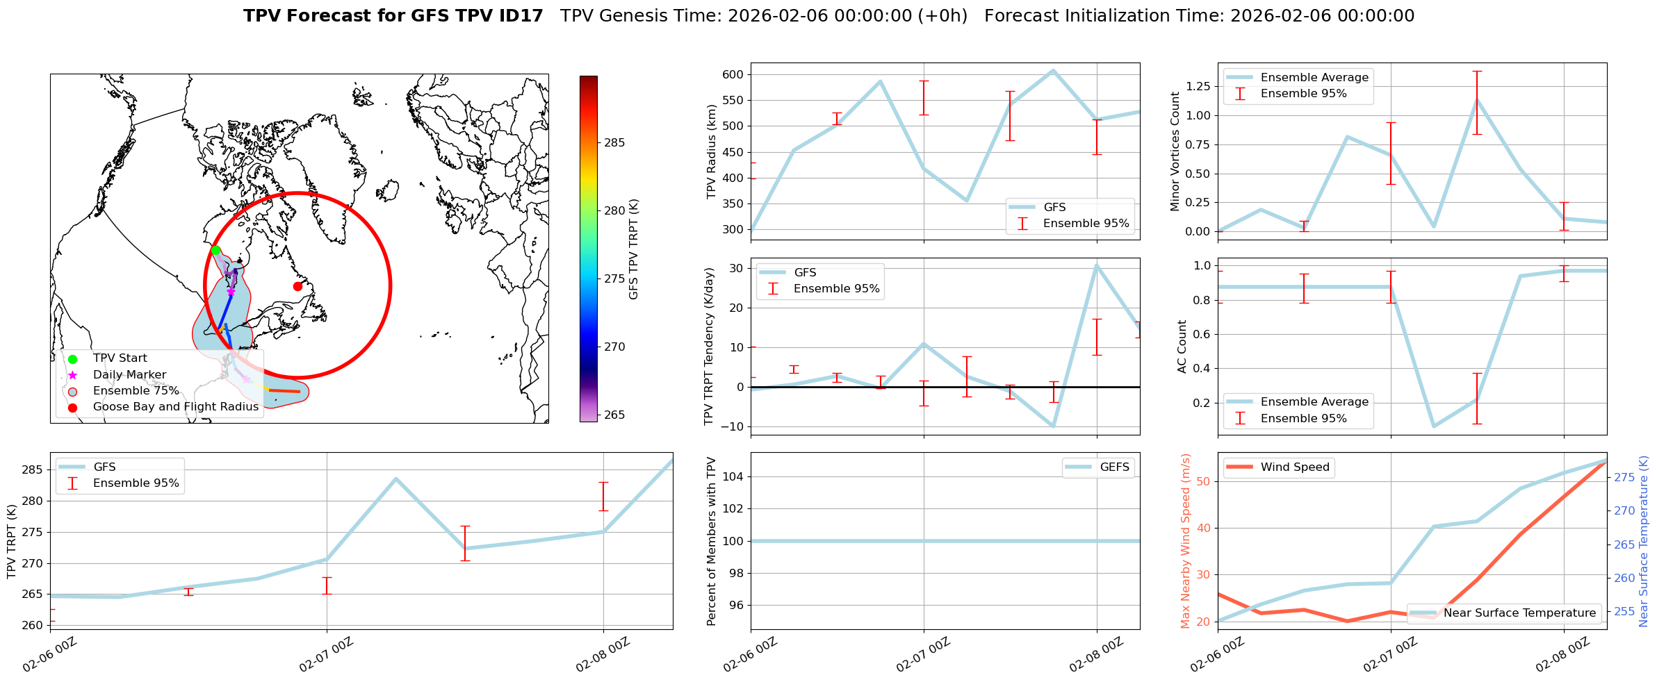Click the Max Nearby Wind Speed axis label
The height and width of the screenshot is (682, 1657).
pos(1186,541)
